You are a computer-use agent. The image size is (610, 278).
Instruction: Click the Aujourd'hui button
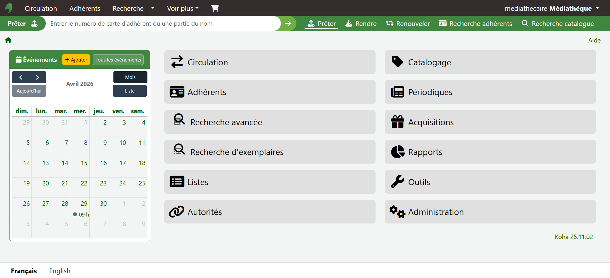click(29, 91)
